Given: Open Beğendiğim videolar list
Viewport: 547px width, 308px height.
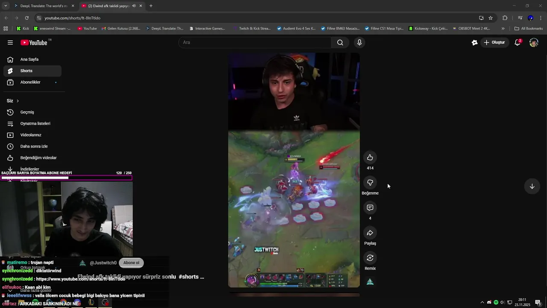Looking at the screenshot, I should [x=32, y=158].
